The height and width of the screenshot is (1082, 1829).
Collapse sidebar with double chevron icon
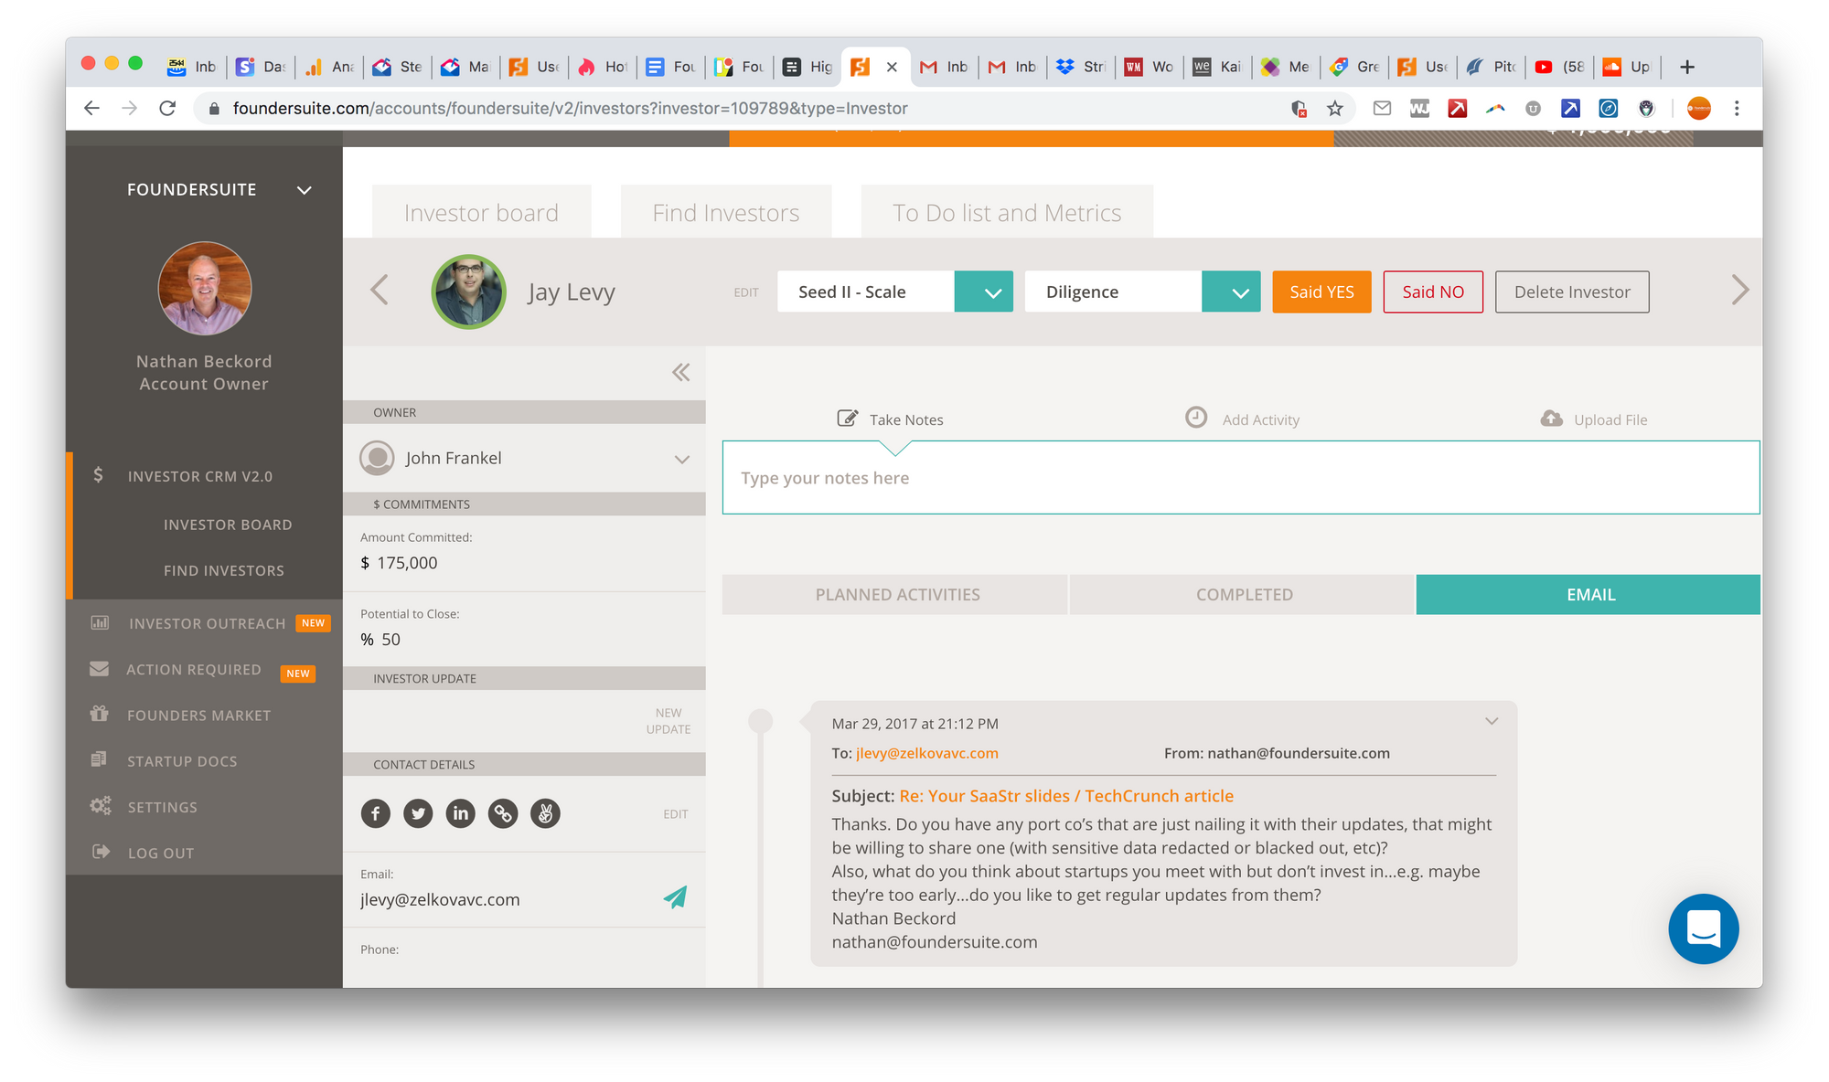pyautogui.click(x=680, y=372)
